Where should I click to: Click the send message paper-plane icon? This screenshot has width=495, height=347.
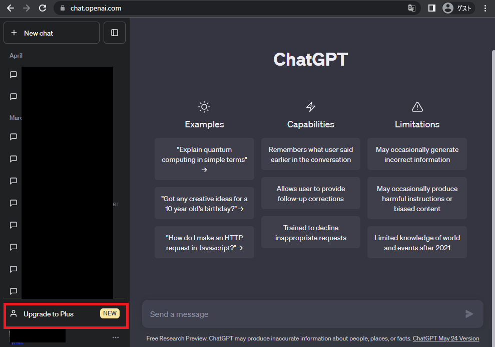click(x=469, y=314)
